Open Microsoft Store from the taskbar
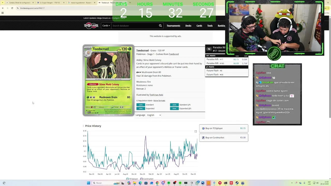331x186 pixels. pyautogui.click(x=146, y=183)
